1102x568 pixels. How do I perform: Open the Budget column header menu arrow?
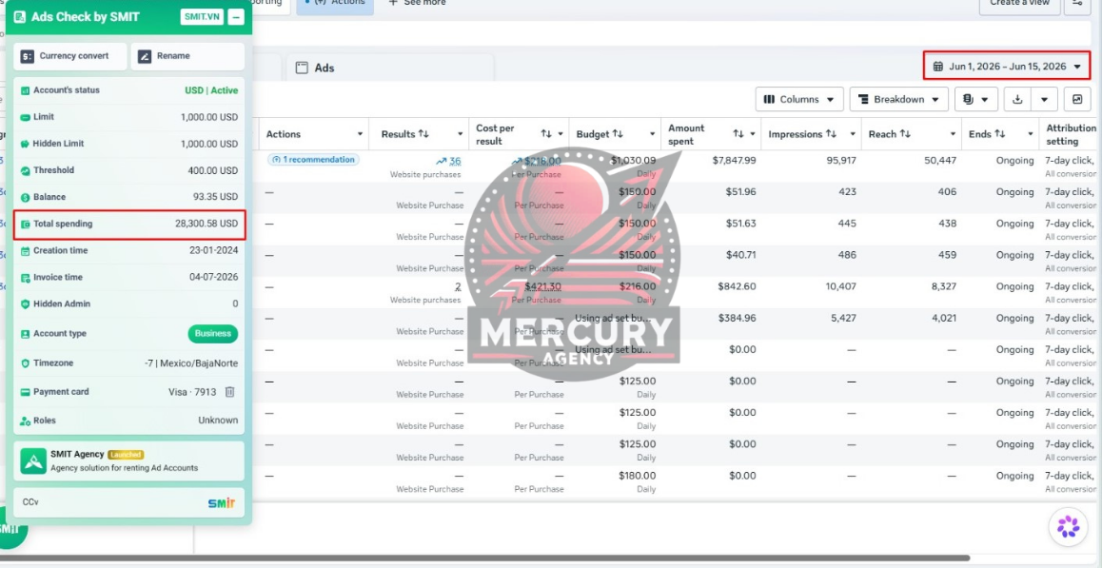(x=653, y=134)
